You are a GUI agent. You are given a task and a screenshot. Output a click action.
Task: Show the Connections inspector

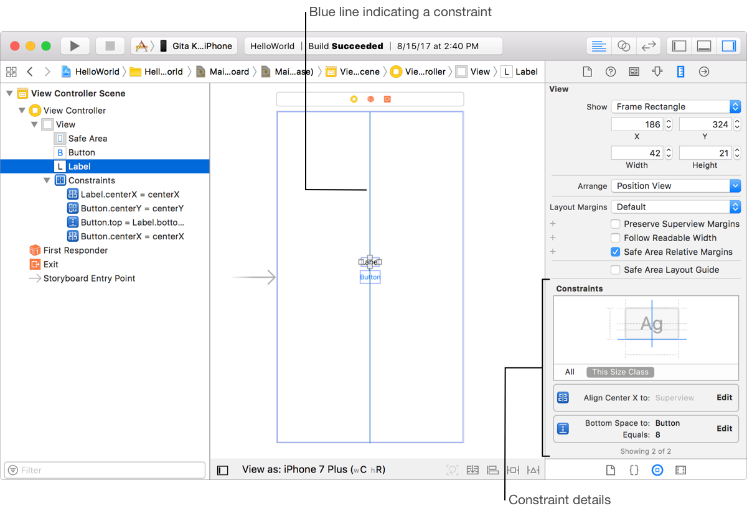pos(704,71)
